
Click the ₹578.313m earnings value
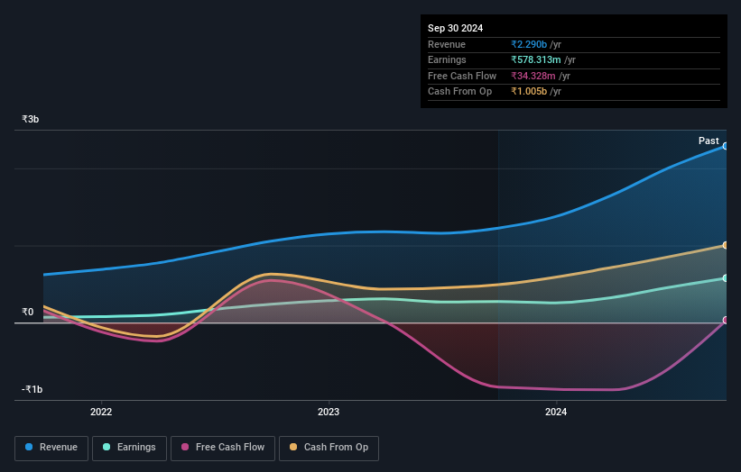click(x=536, y=59)
